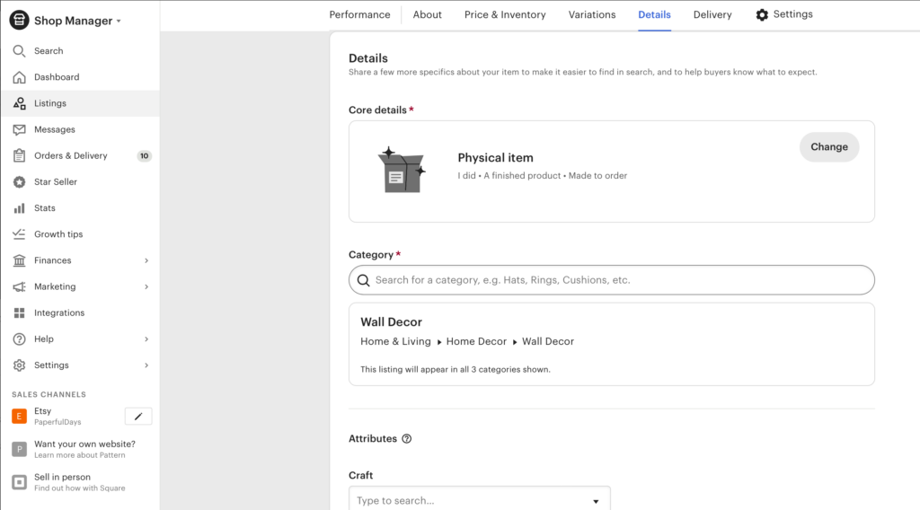Click the pencil edit icon beside Etsy
This screenshot has width=920, height=510.
[x=138, y=417]
